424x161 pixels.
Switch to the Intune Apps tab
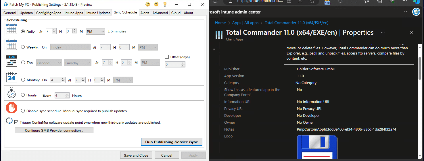(74, 13)
